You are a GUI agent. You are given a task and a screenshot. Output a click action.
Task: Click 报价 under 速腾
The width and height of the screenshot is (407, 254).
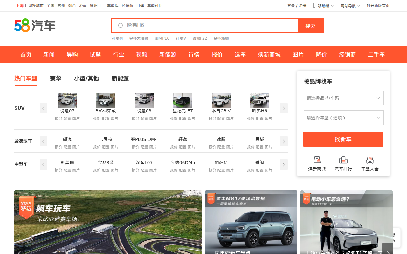[212, 147]
